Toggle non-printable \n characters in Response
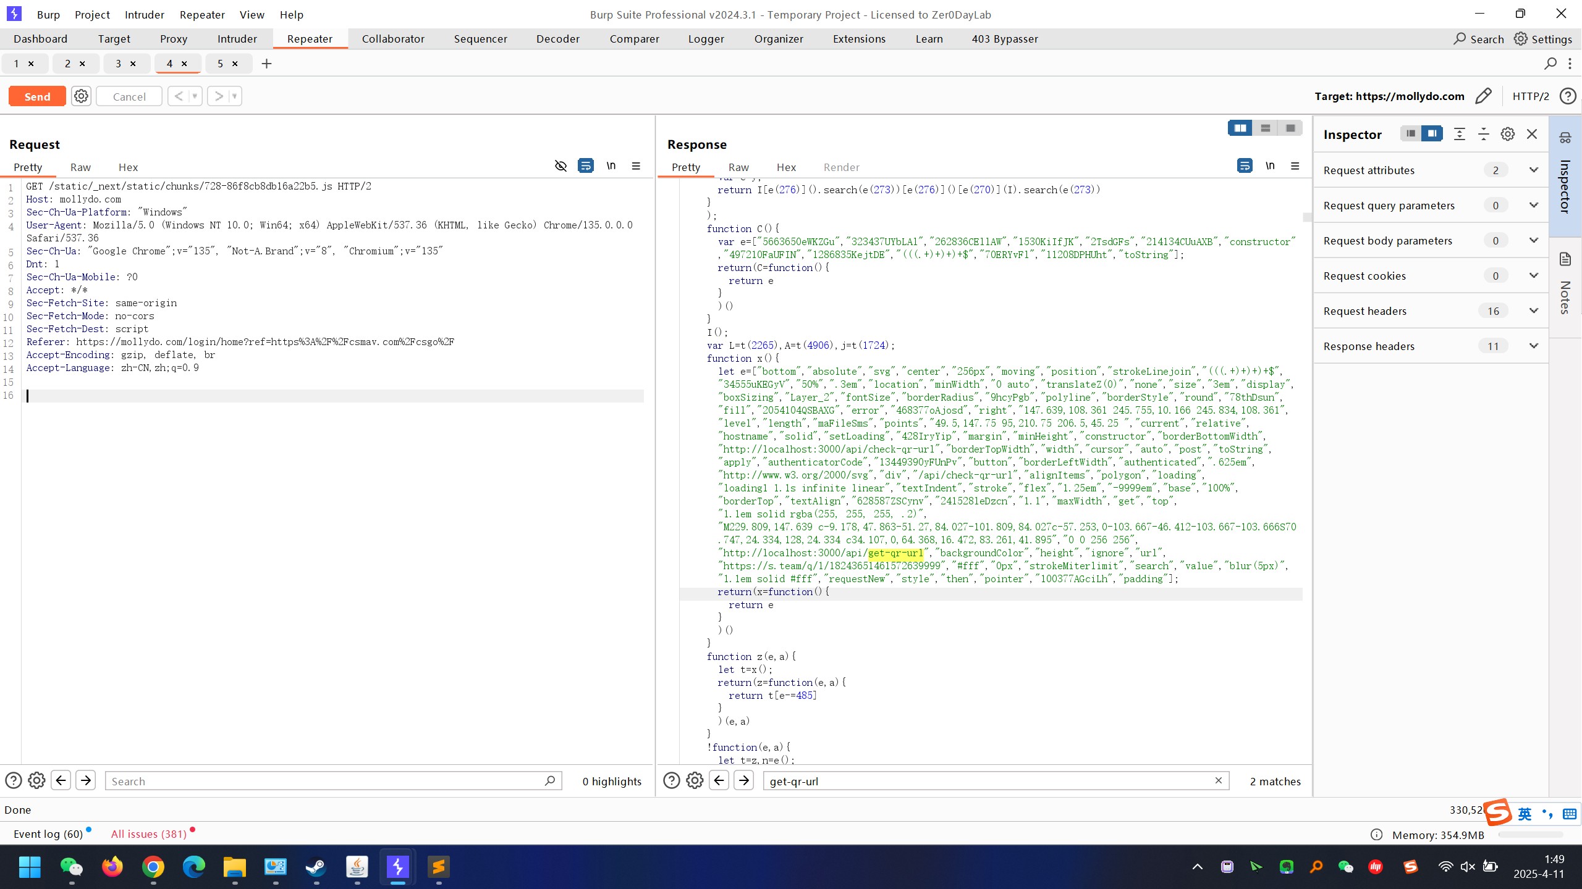Image resolution: width=1582 pixels, height=889 pixels. pyautogui.click(x=1270, y=165)
